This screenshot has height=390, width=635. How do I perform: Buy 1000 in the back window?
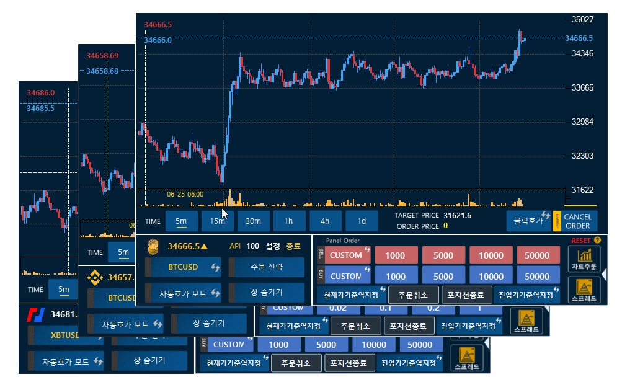click(x=278, y=345)
